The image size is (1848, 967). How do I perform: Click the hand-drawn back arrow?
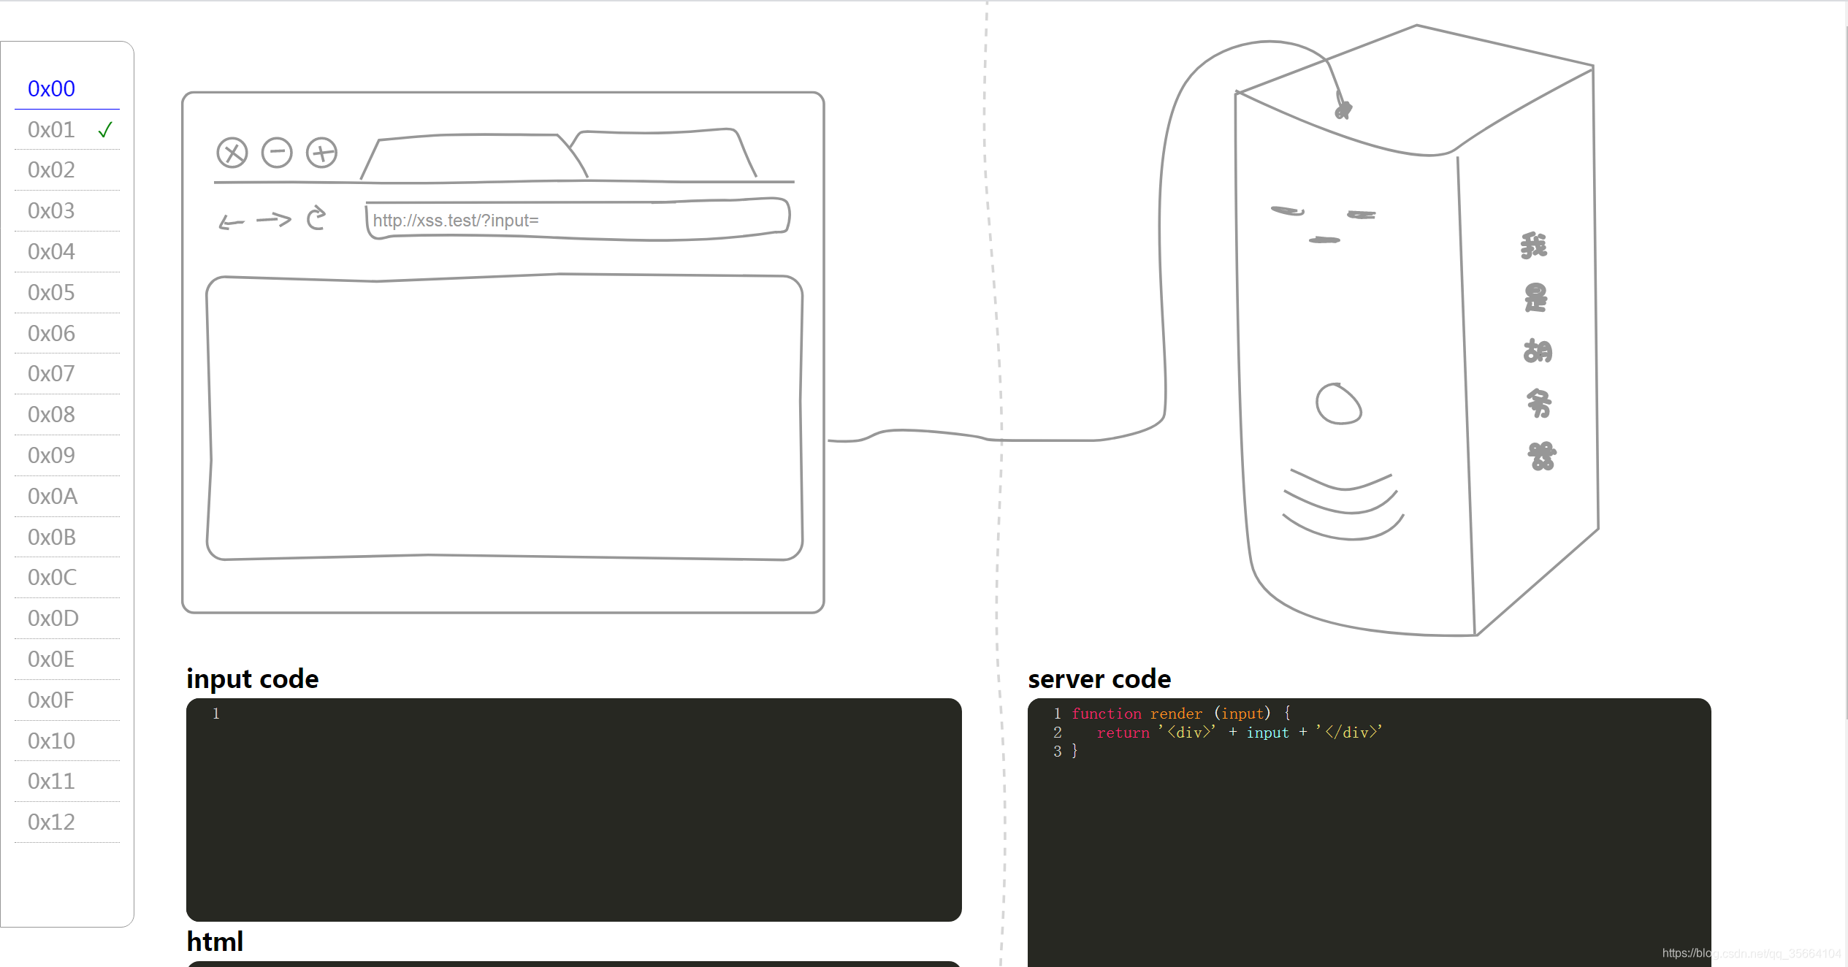pyautogui.click(x=232, y=221)
